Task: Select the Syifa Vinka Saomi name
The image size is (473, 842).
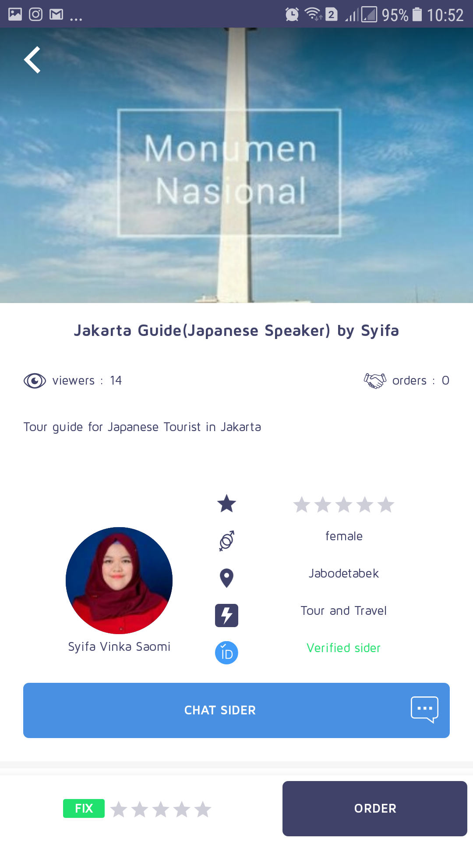Action: coord(119,647)
